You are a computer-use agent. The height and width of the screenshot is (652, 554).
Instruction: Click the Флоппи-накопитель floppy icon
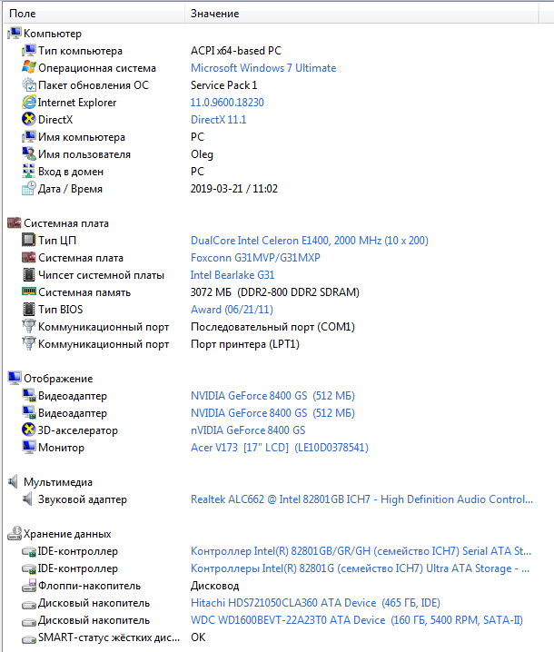tap(29, 586)
